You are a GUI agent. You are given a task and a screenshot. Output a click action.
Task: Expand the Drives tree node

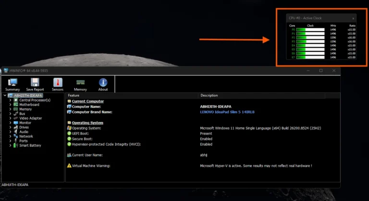pos(10,127)
